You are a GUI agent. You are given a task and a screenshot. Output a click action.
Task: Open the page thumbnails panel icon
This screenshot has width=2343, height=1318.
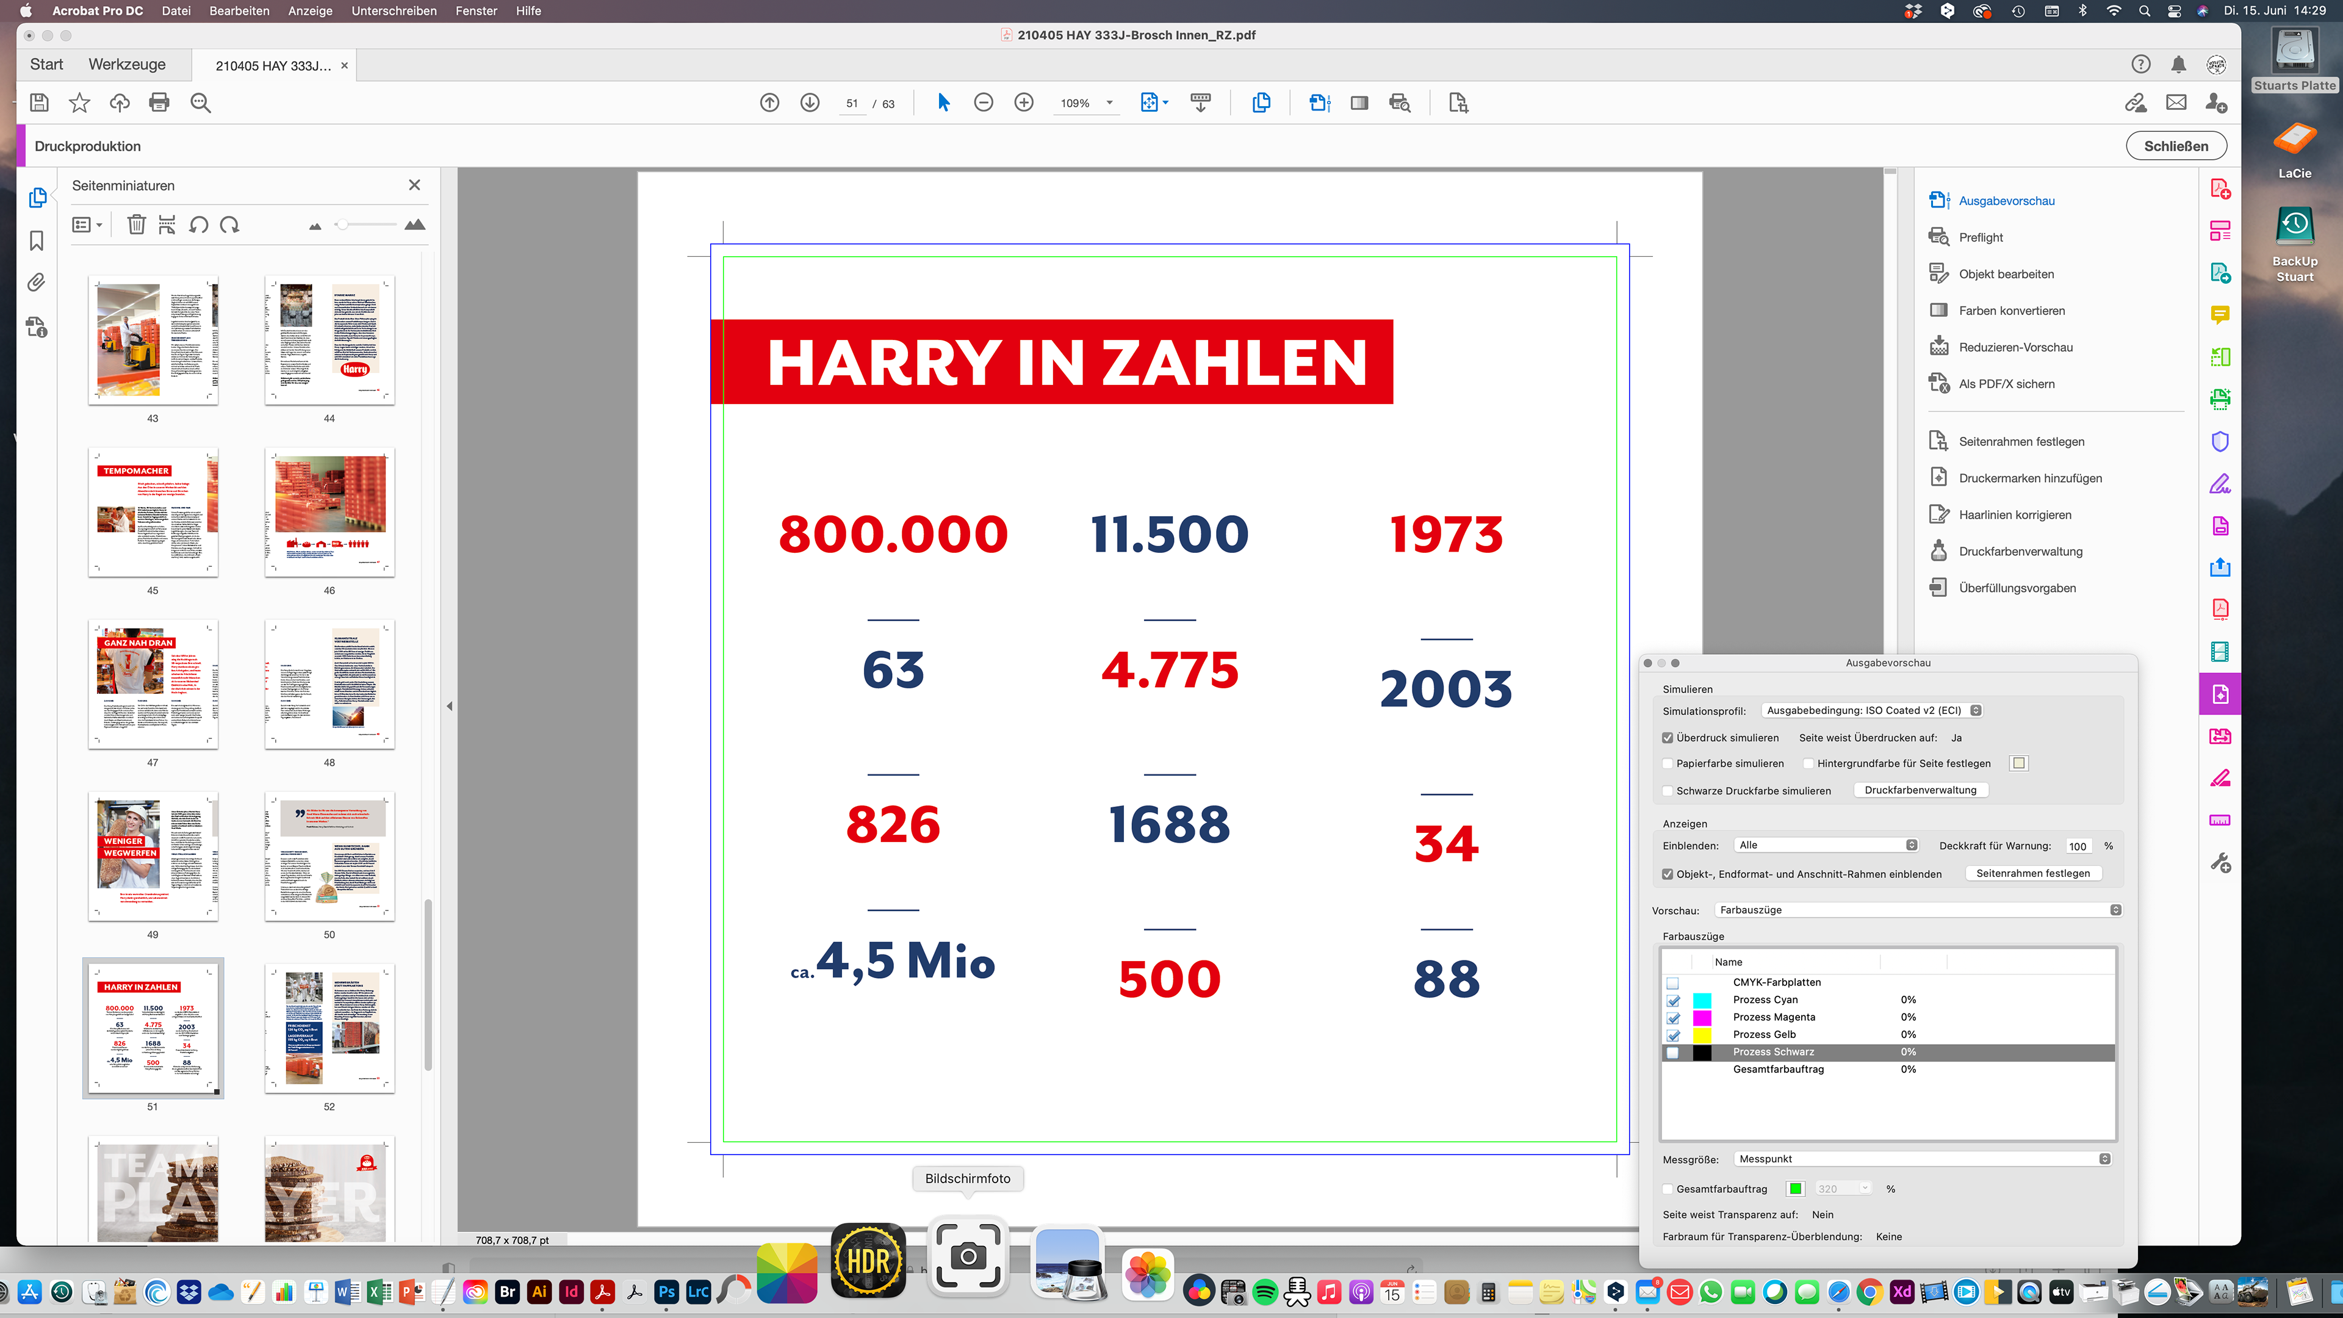point(37,197)
